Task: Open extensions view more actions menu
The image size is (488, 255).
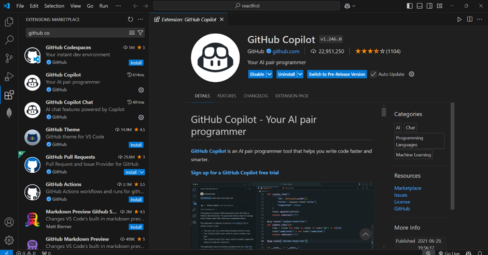Action: click(141, 19)
